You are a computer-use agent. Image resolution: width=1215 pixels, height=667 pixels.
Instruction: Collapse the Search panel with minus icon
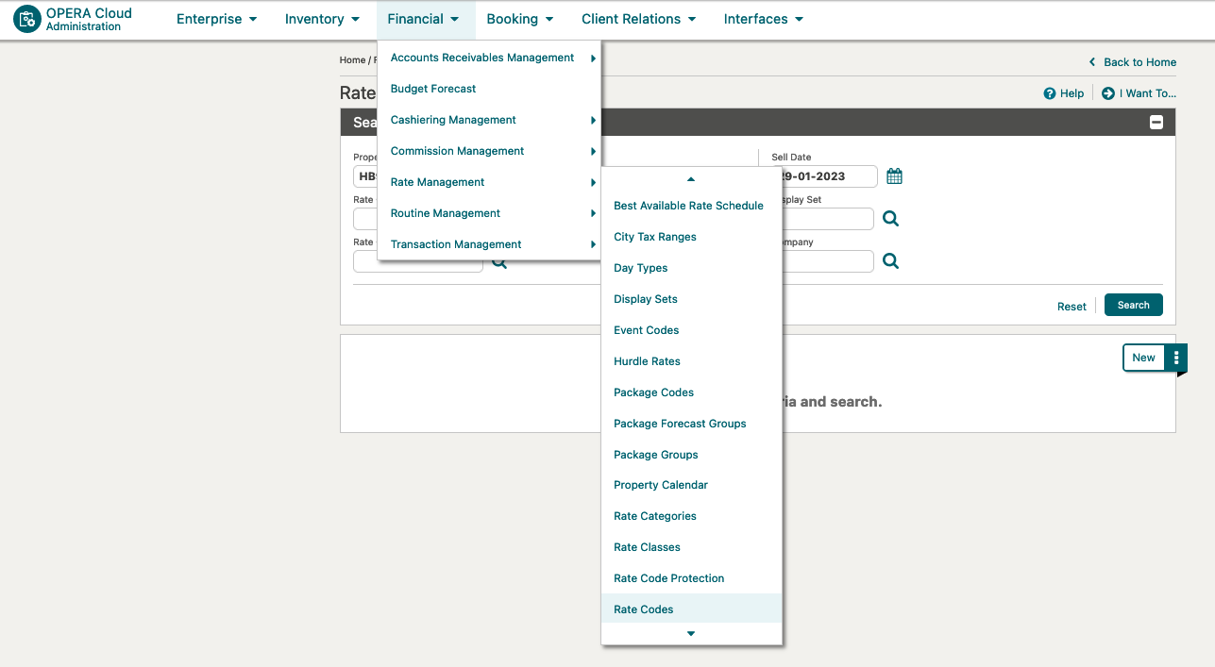1156,123
